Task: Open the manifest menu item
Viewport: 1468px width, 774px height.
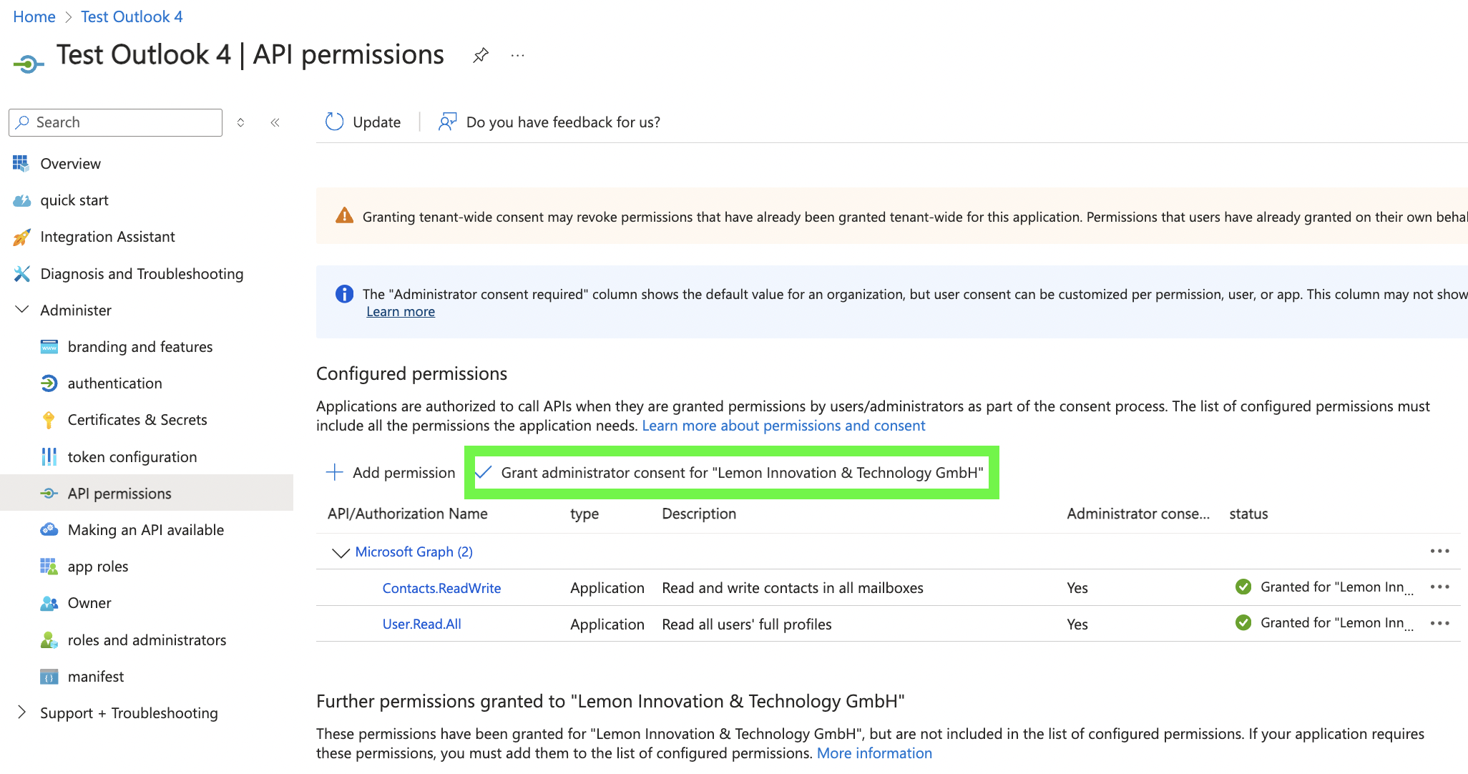Action: click(x=95, y=677)
